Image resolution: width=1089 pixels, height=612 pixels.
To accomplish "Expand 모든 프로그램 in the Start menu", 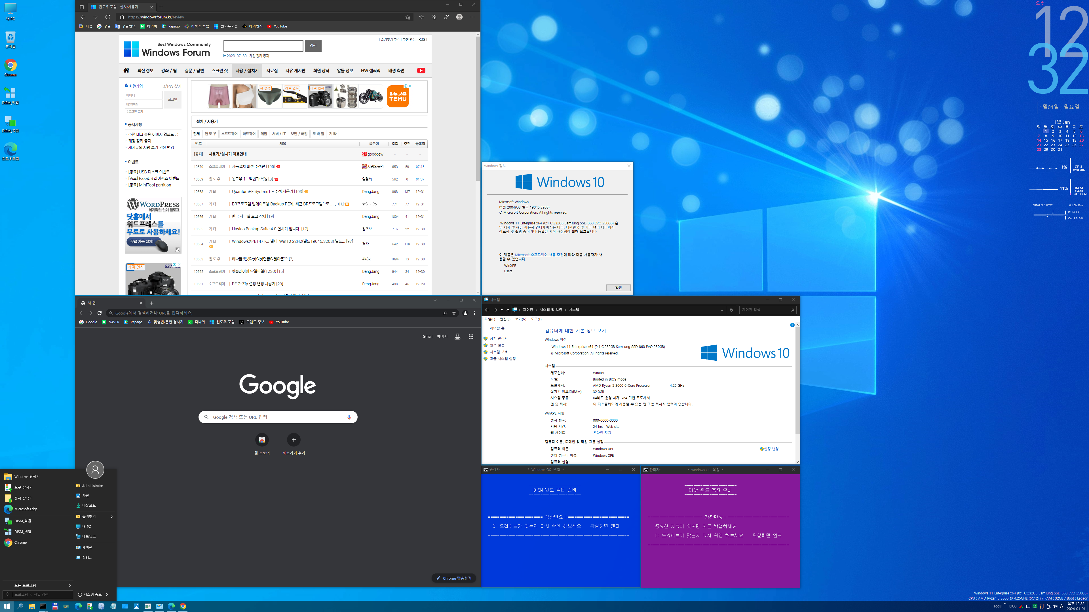I will (37, 585).
